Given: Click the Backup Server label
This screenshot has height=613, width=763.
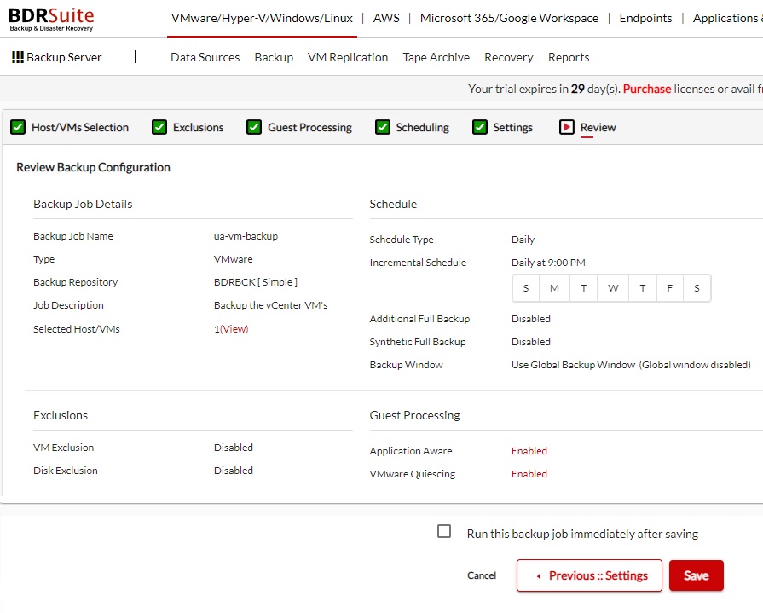Looking at the screenshot, I should pos(64,57).
